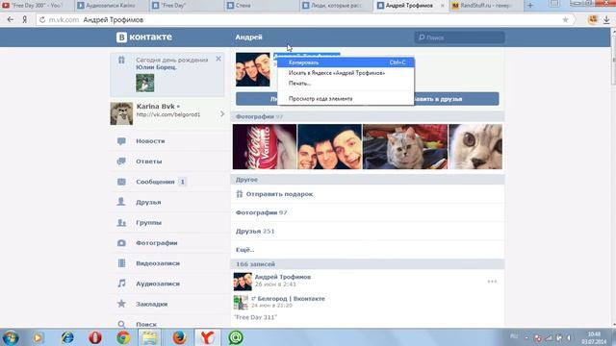Open the grey cat on red blanket photo
This screenshot has height=346, width=616.
coord(405,147)
